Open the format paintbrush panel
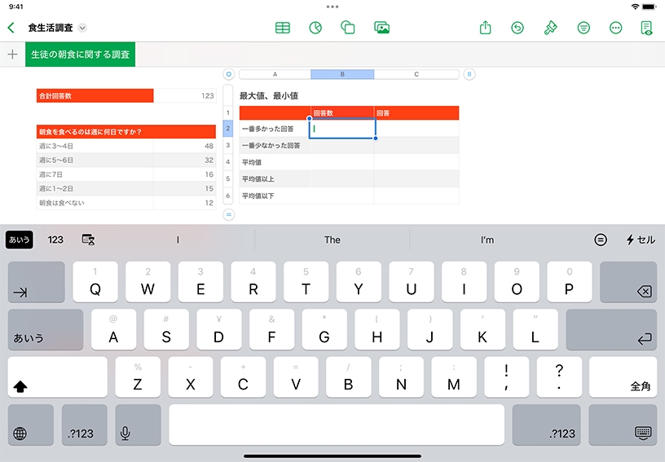This screenshot has height=462, width=665. click(551, 28)
